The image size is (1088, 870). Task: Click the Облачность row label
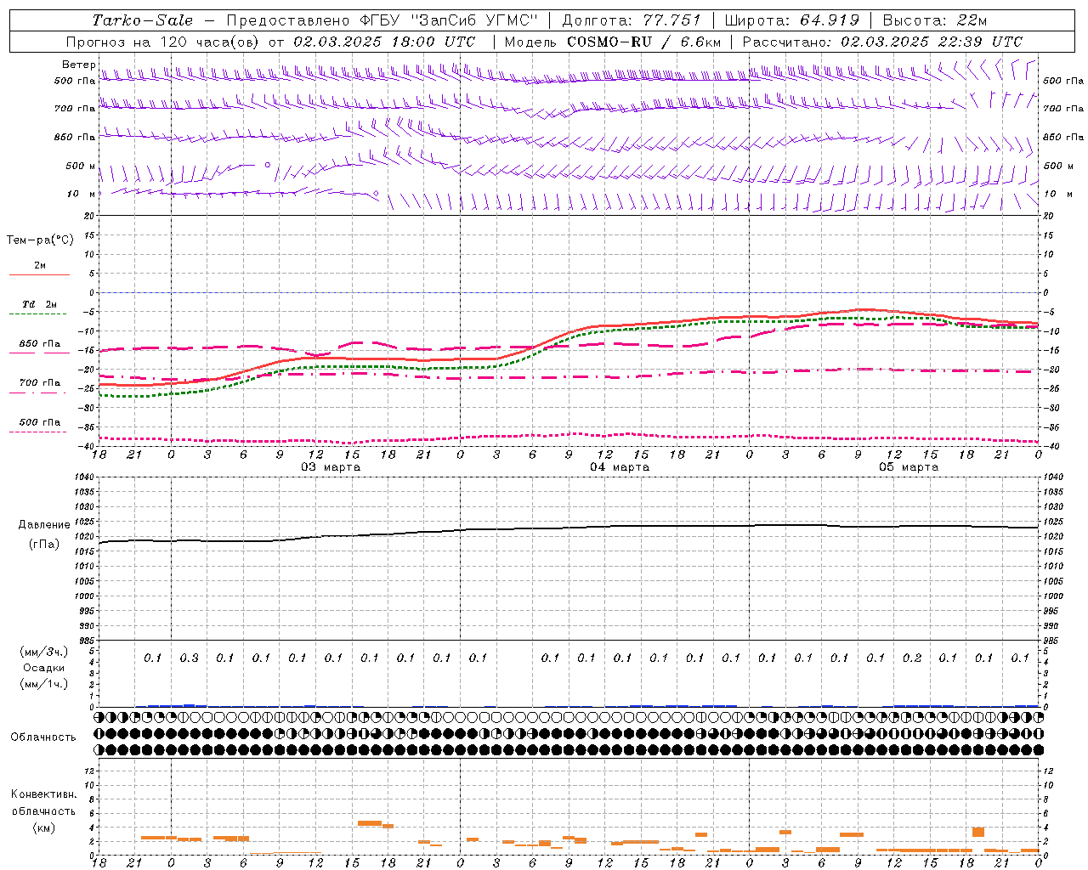43,737
